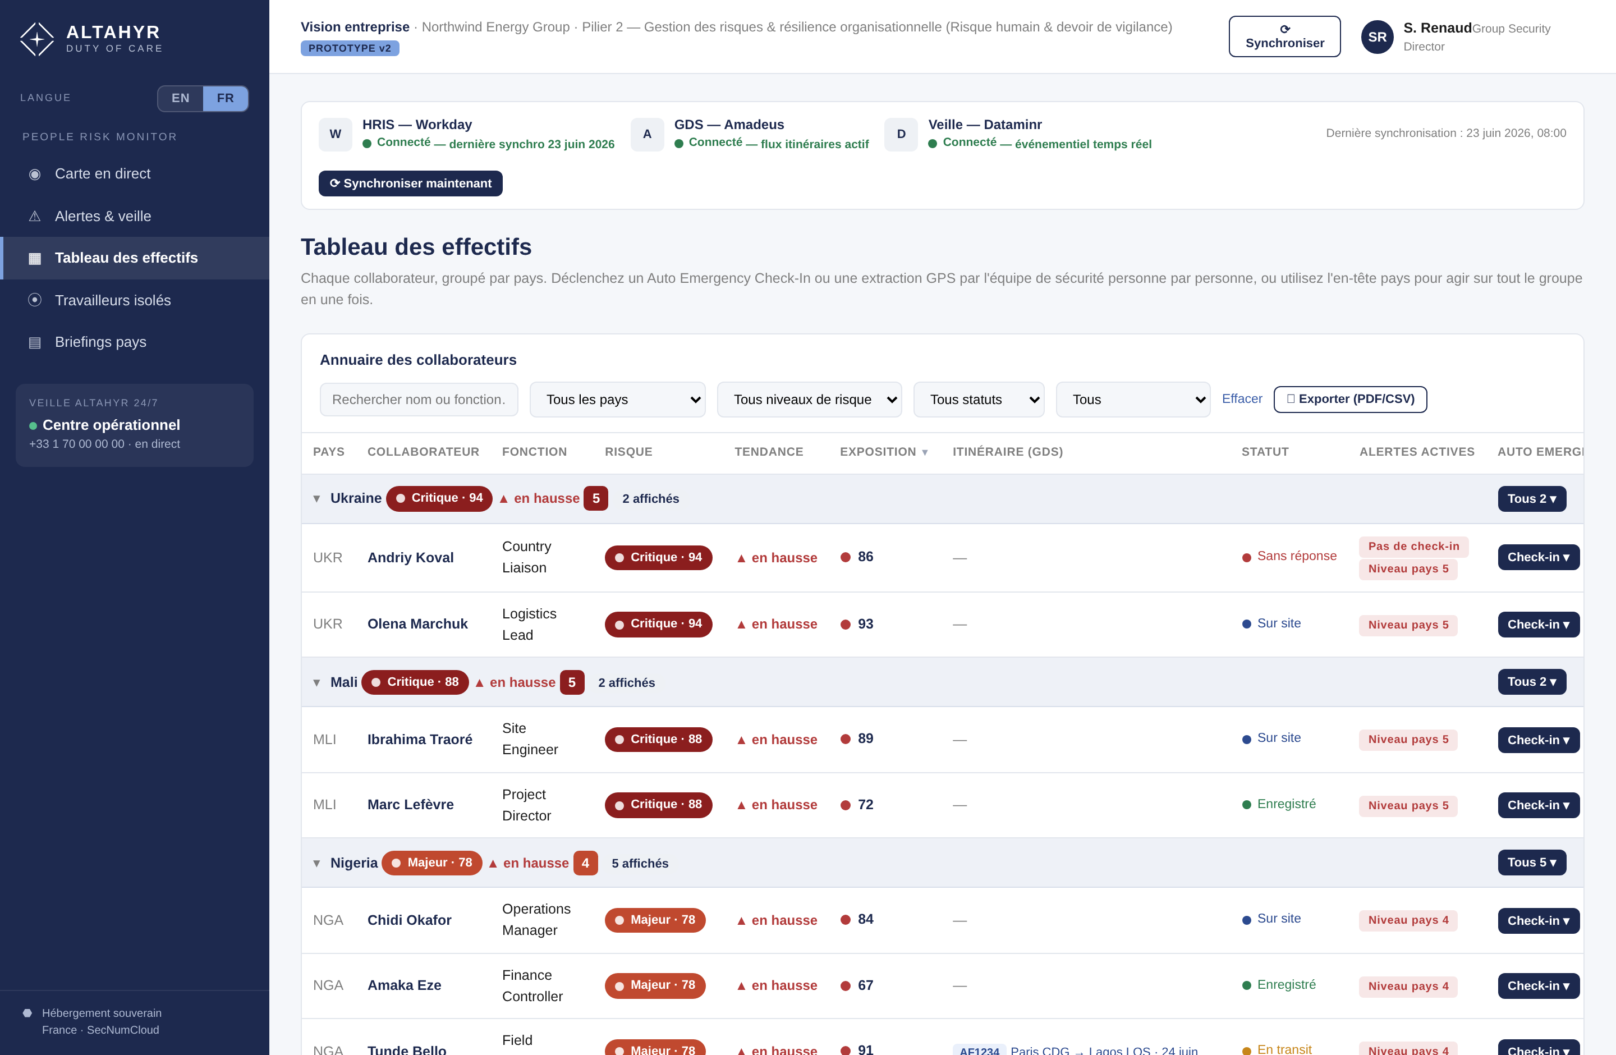This screenshot has width=1616, height=1055.
Task: Click Sans réponse status of Andriy Koval
Action: [1289, 557]
